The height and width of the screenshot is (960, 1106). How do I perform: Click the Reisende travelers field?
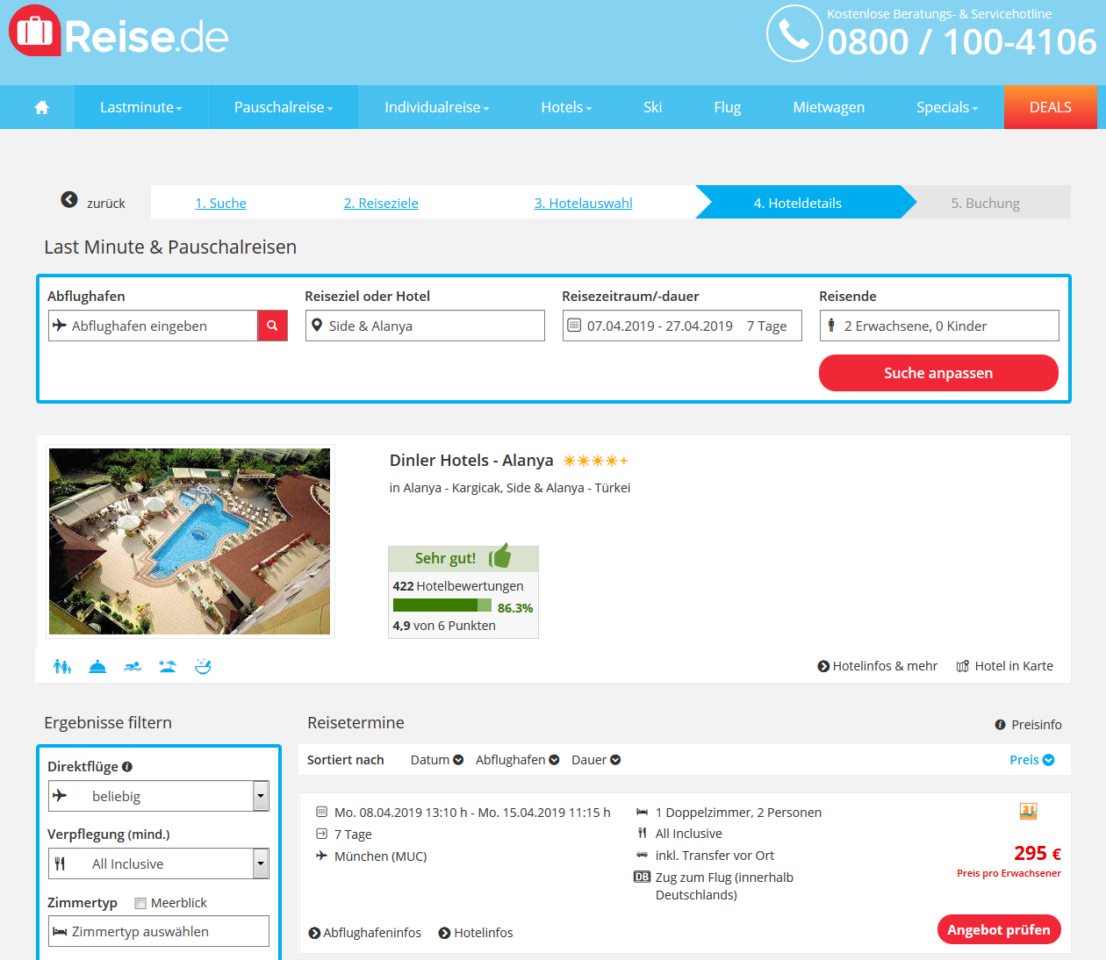939,326
